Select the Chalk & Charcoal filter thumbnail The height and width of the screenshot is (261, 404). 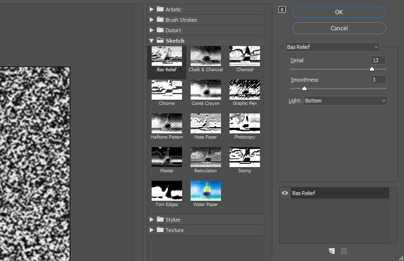click(x=205, y=56)
